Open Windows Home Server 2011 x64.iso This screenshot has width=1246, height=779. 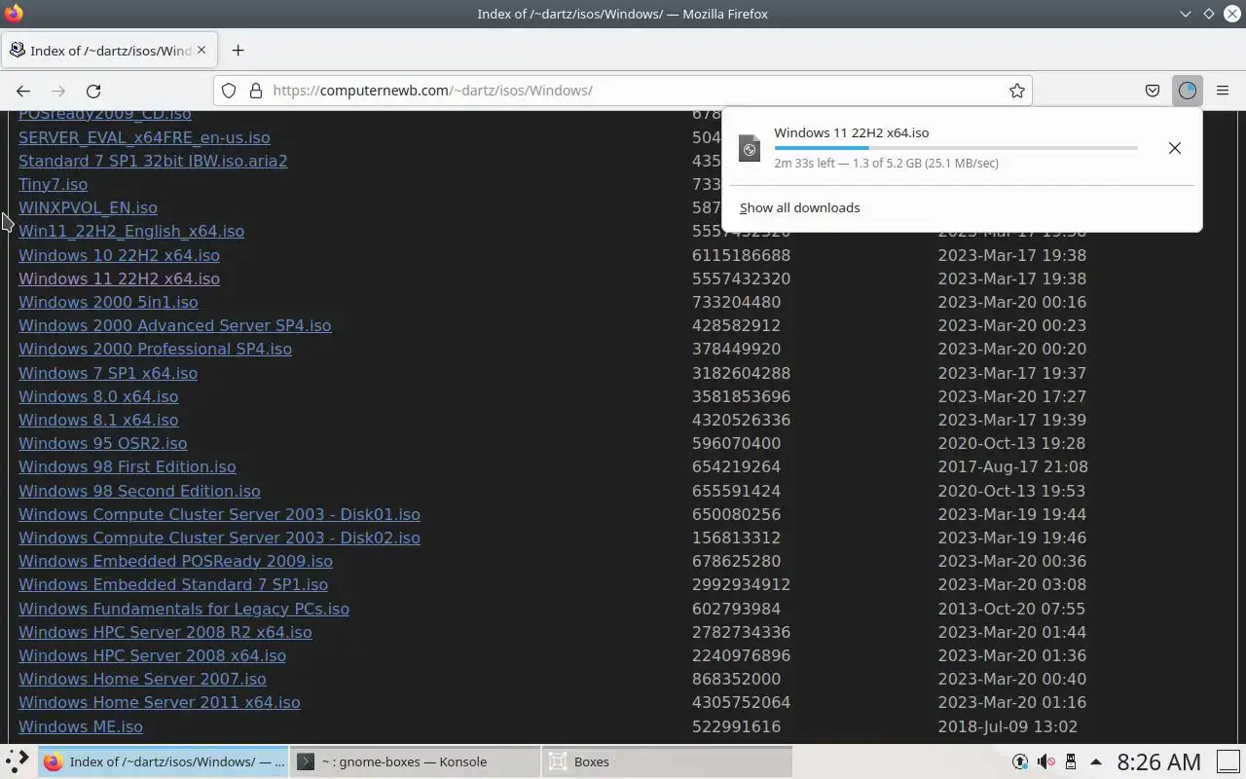[160, 702]
